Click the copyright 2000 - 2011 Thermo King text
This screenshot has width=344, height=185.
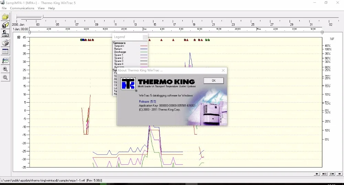coord(160,109)
